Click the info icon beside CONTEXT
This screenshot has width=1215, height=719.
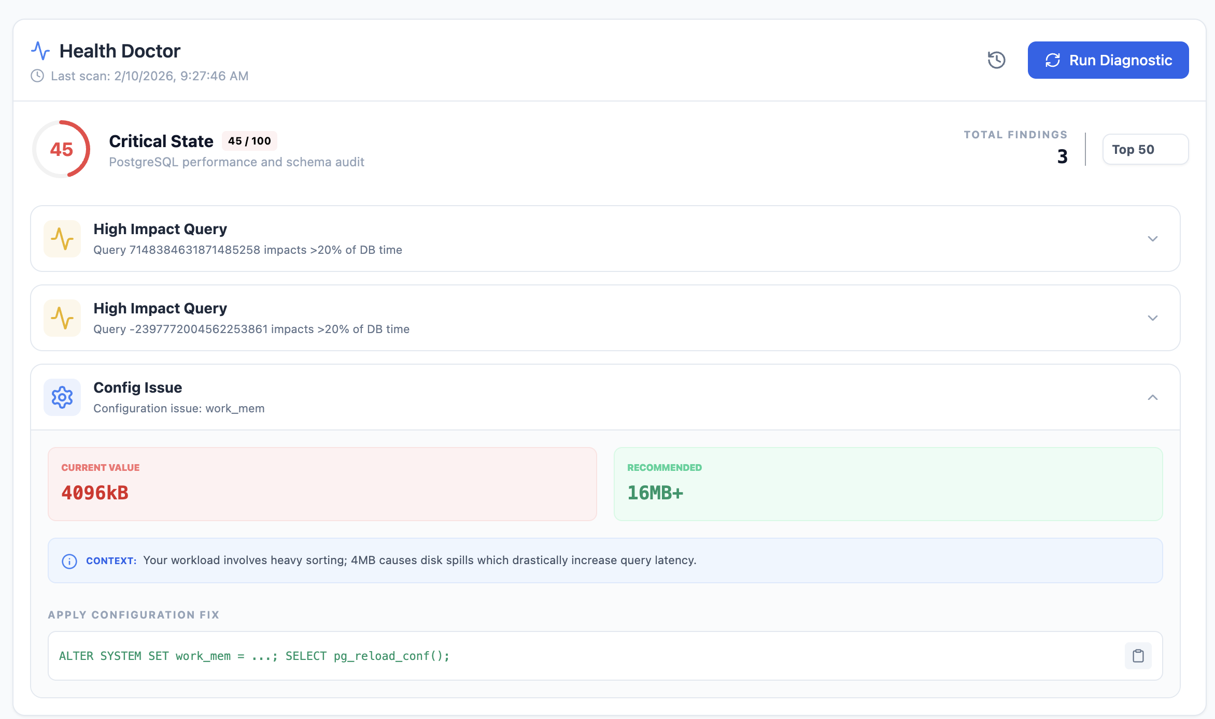pyautogui.click(x=69, y=561)
